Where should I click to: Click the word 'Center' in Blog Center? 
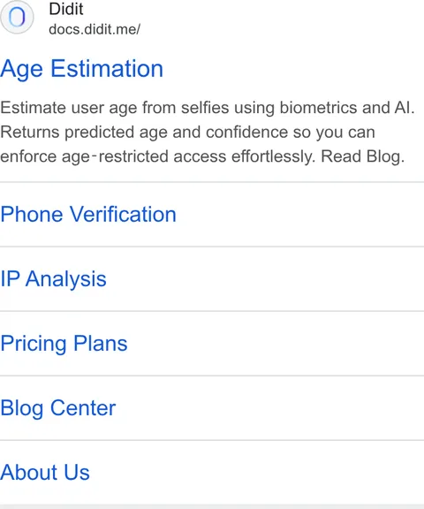(x=83, y=408)
